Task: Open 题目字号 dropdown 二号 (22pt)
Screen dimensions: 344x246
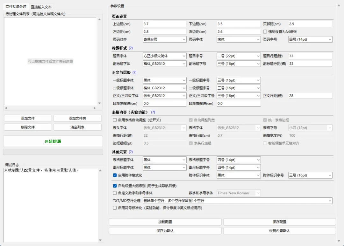Action: pyautogui.click(x=239, y=56)
